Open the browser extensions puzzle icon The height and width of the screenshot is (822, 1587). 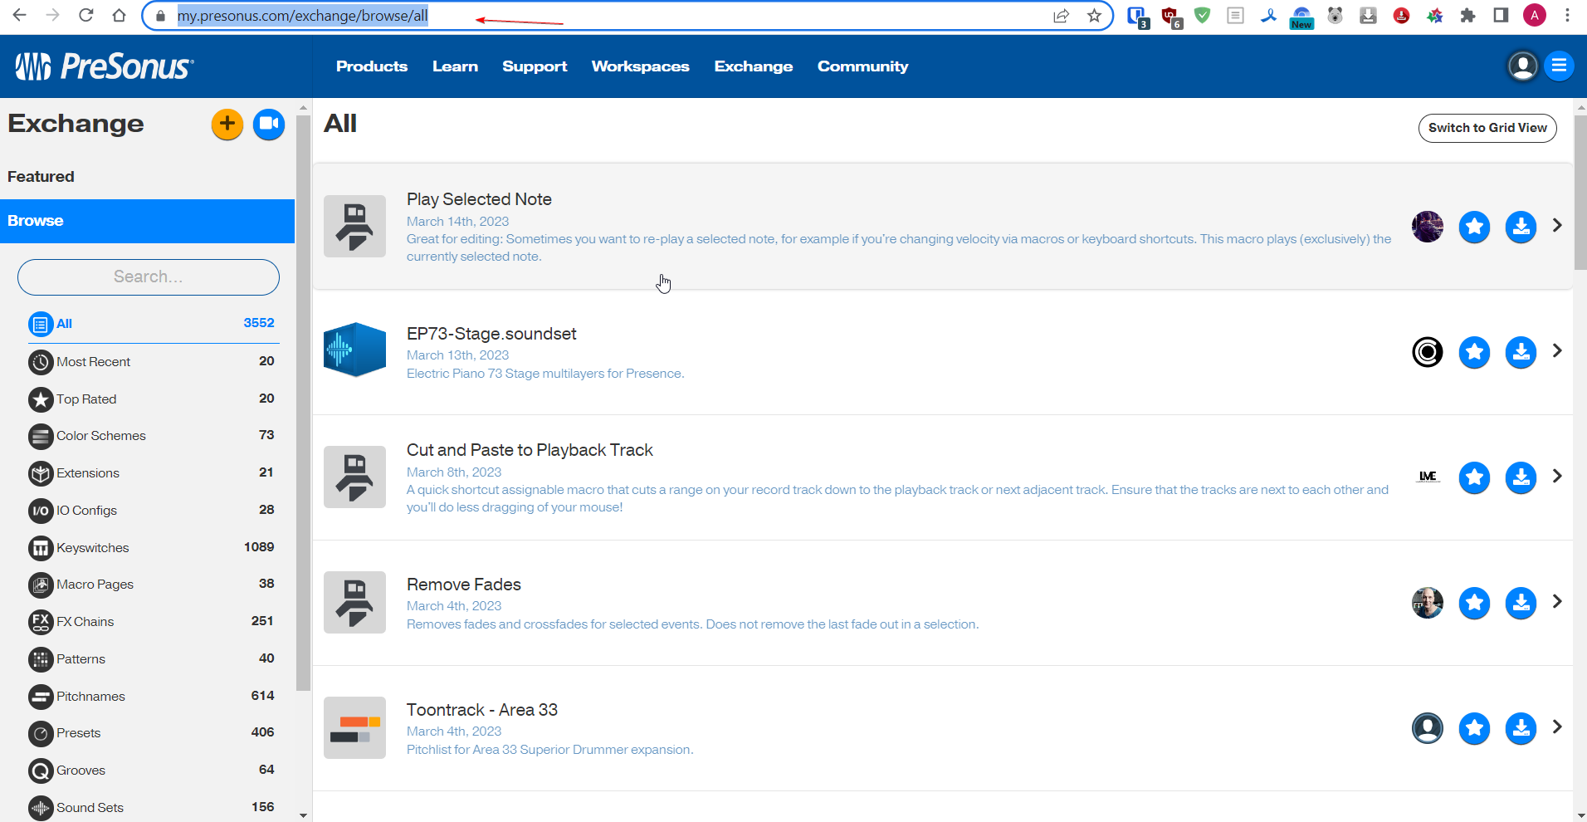pyautogui.click(x=1467, y=16)
